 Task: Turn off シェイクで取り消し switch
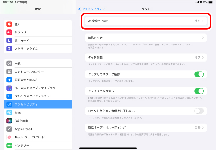199,91
